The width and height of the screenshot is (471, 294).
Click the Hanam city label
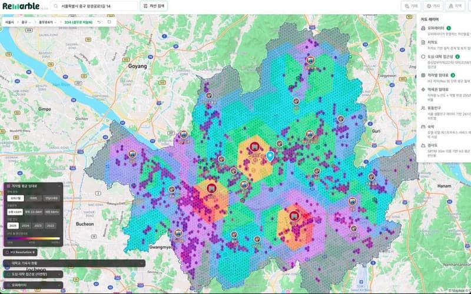click(x=445, y=186)
